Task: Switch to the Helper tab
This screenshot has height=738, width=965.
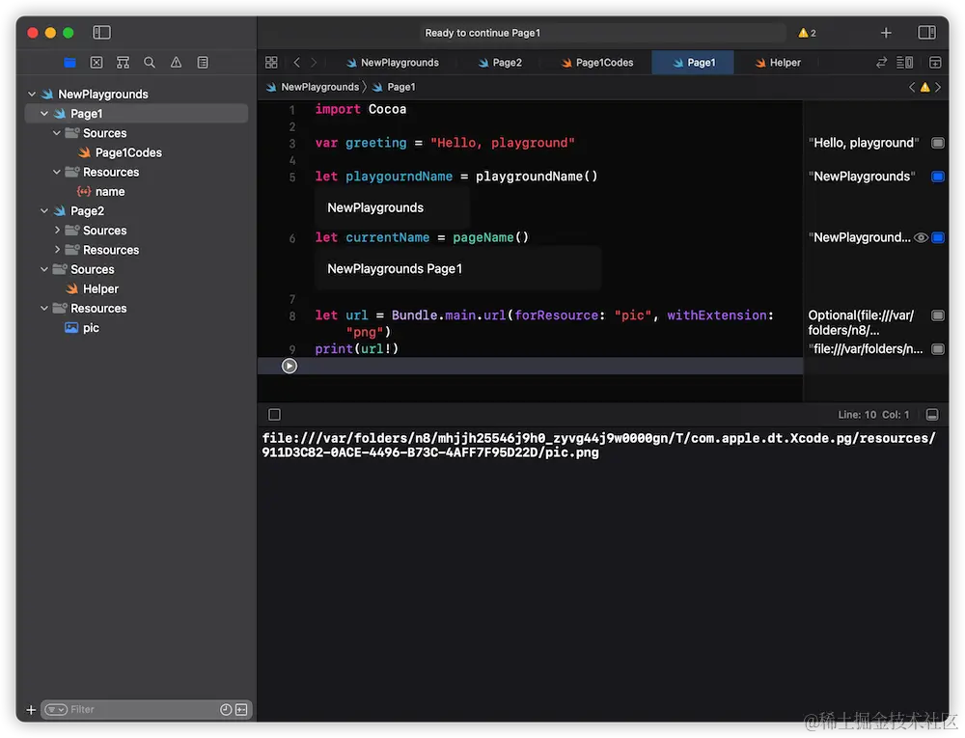Action: tap(785, 63)
